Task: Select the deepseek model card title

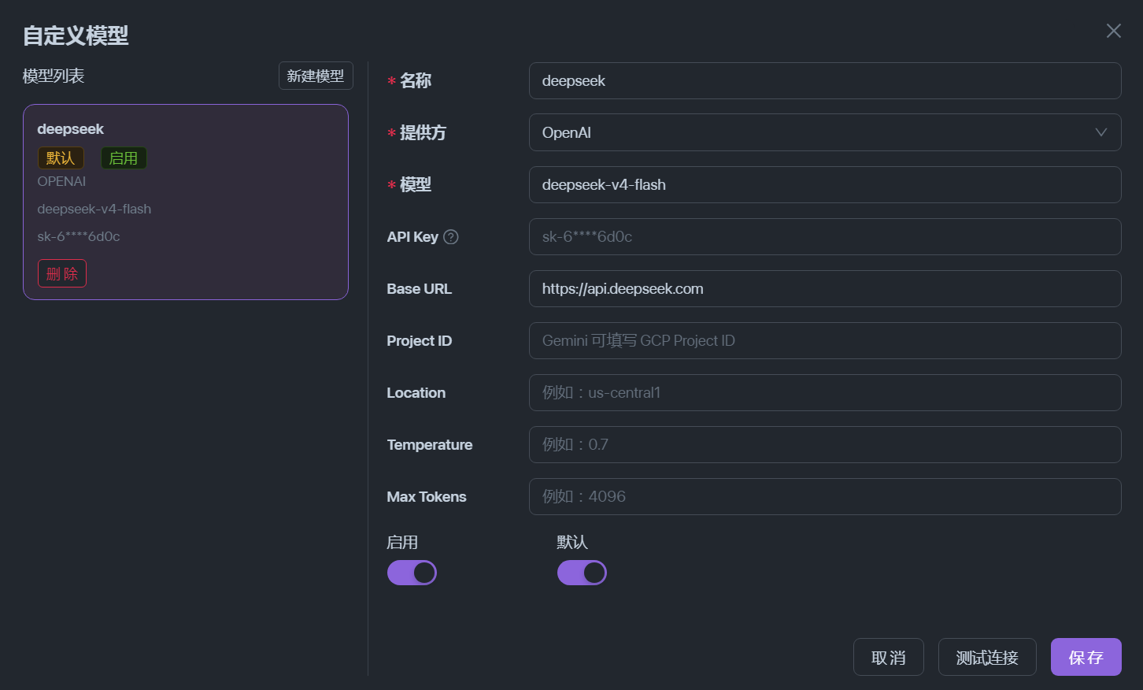Action: (x=71, y=129)
